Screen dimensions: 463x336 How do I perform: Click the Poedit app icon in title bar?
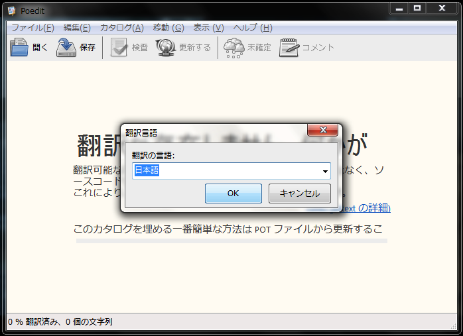click(x=11, y=10)
